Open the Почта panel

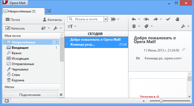click(x=13, y=20)
